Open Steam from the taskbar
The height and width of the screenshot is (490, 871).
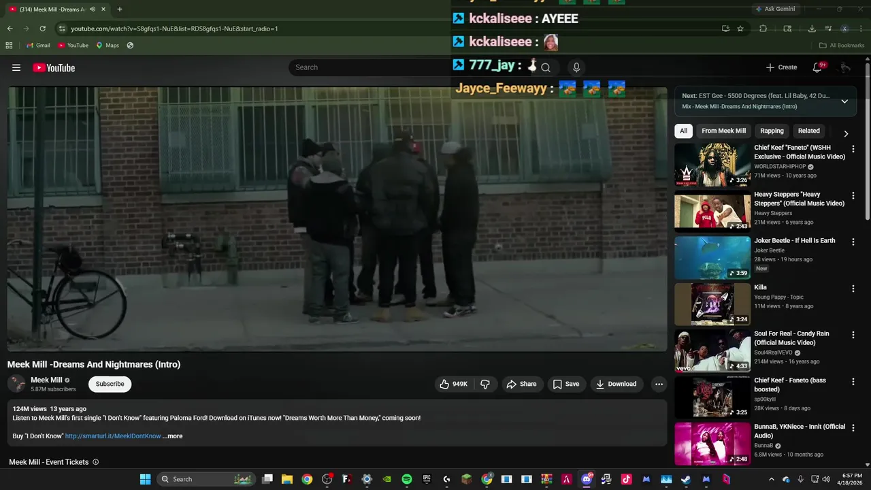(686, 479)
